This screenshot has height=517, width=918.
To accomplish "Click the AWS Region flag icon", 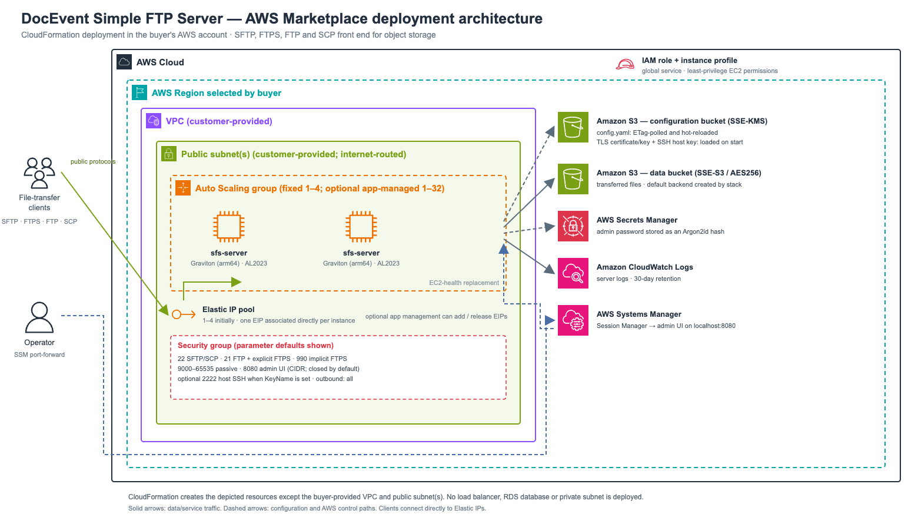I will (139, 92).
